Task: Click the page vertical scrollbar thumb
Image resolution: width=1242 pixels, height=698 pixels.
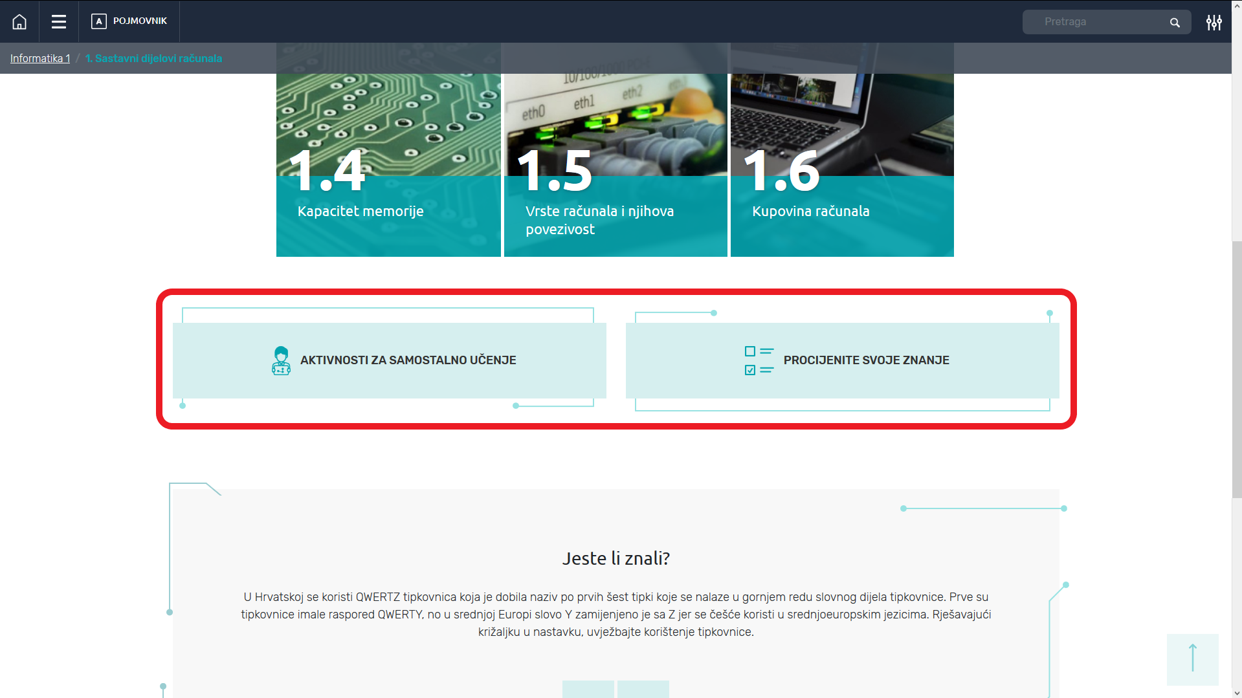Action: coord(1236,369)
